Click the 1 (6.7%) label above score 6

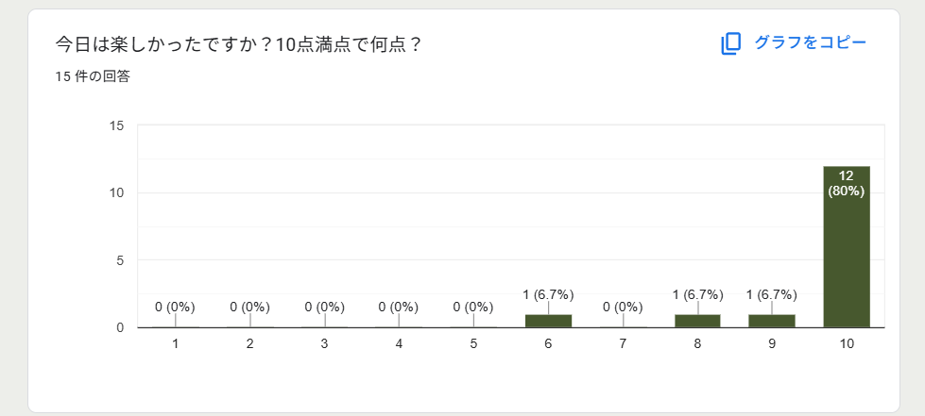coord(548,294)
